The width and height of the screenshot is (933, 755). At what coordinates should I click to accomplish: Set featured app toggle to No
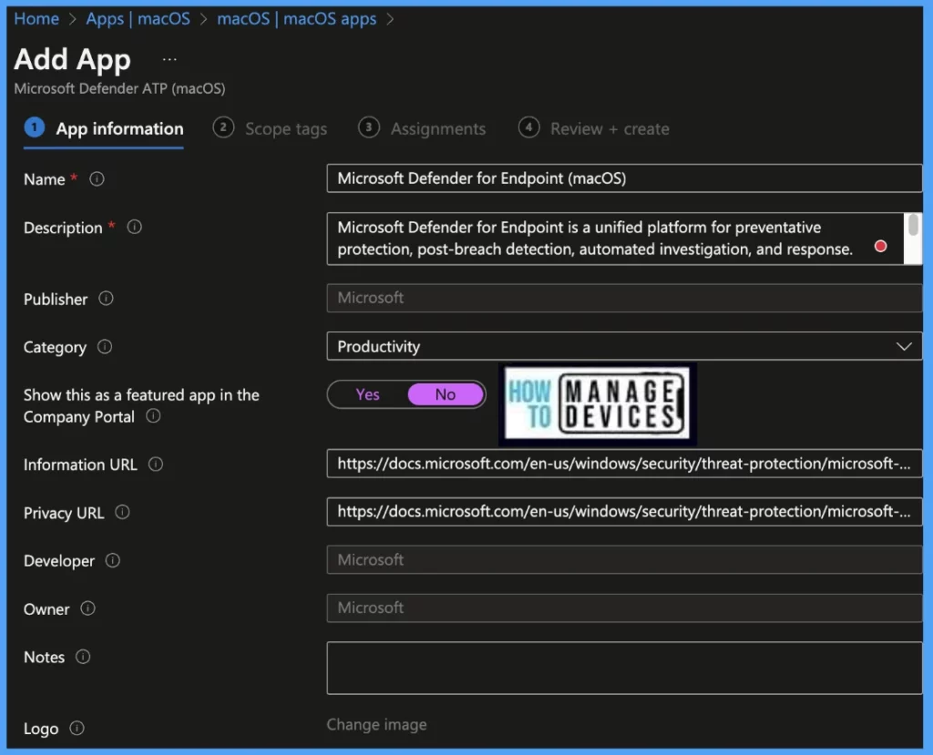coord(445,394)
